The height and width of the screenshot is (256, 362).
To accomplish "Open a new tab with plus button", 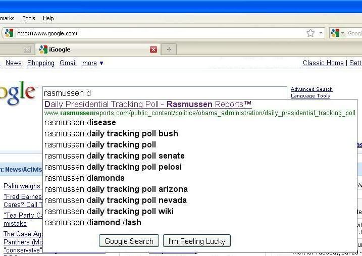I will coord(169,49).
